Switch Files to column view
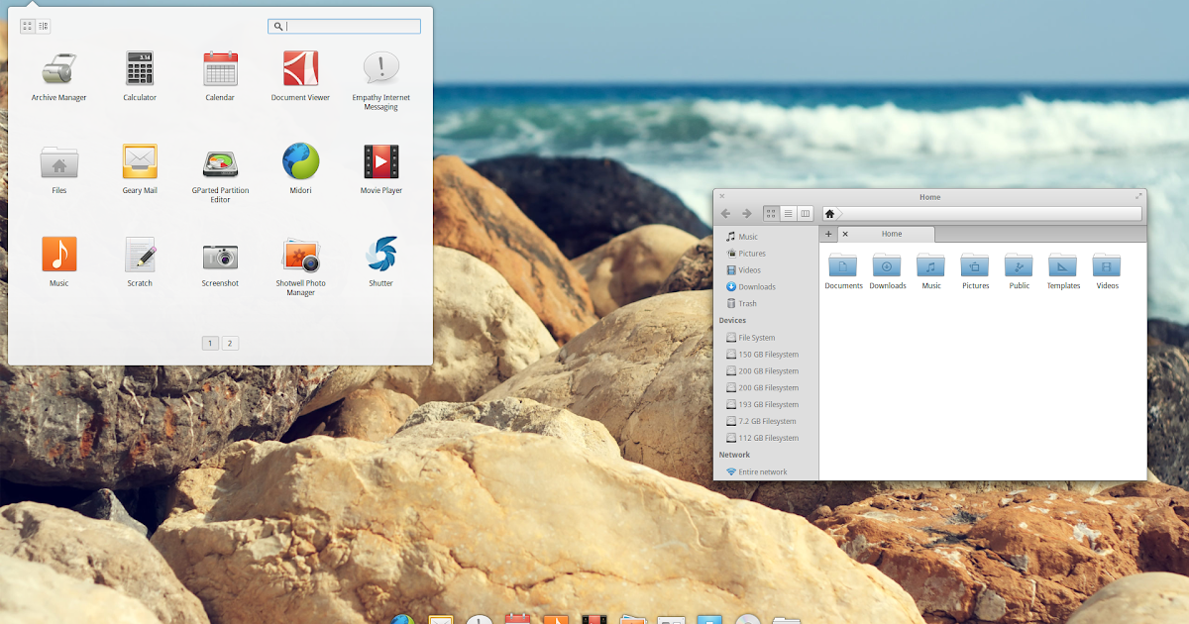This screenshot has width=1189, height=624. pyautogui.click(x=806, y=212)
